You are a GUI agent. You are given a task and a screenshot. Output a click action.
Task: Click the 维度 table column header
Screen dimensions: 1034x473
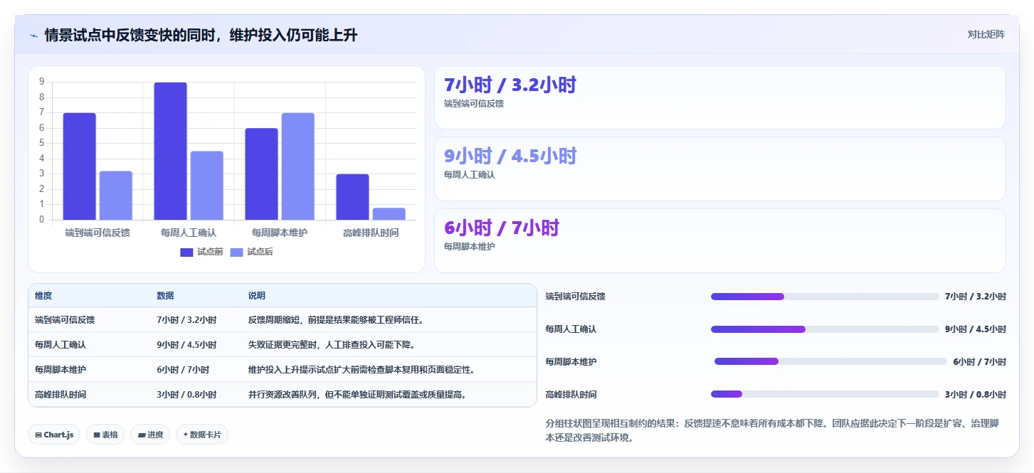[43, 296]
